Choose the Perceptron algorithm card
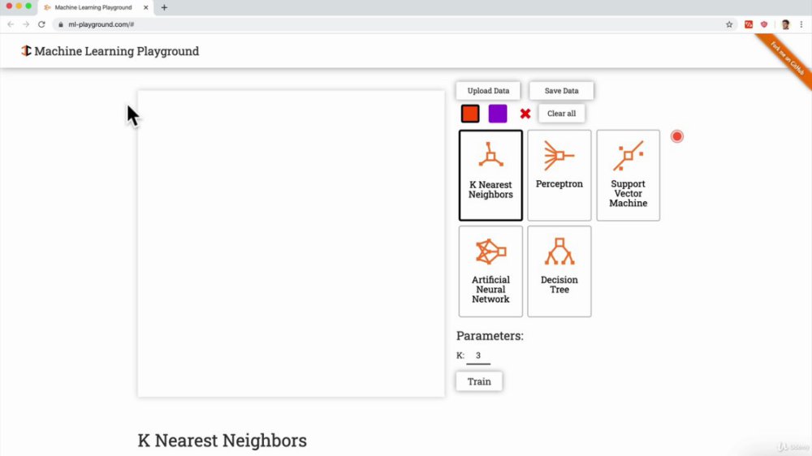The width and height of the screenshot is (812, 456). click(559, 175)
